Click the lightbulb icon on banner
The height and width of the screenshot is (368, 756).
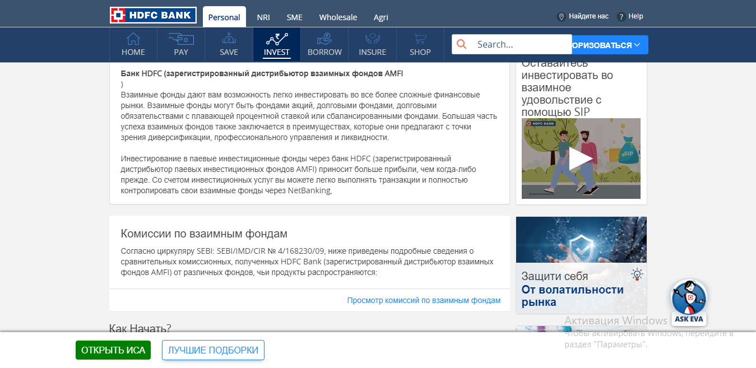(637, 274)
